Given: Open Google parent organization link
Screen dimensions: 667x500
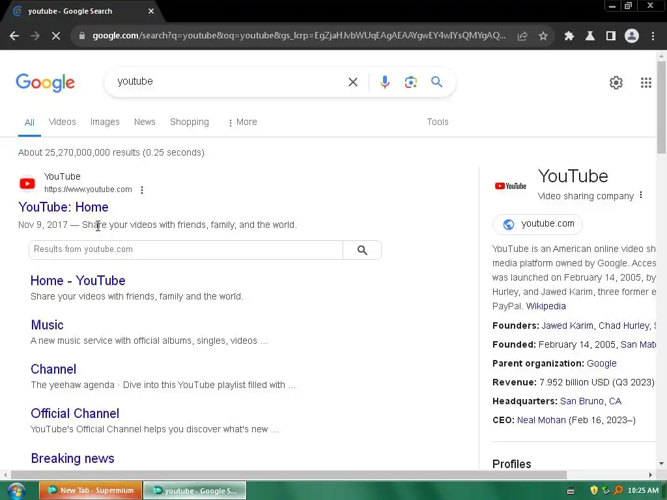Looking at the screenshot, I should click(x=601, y=363).
